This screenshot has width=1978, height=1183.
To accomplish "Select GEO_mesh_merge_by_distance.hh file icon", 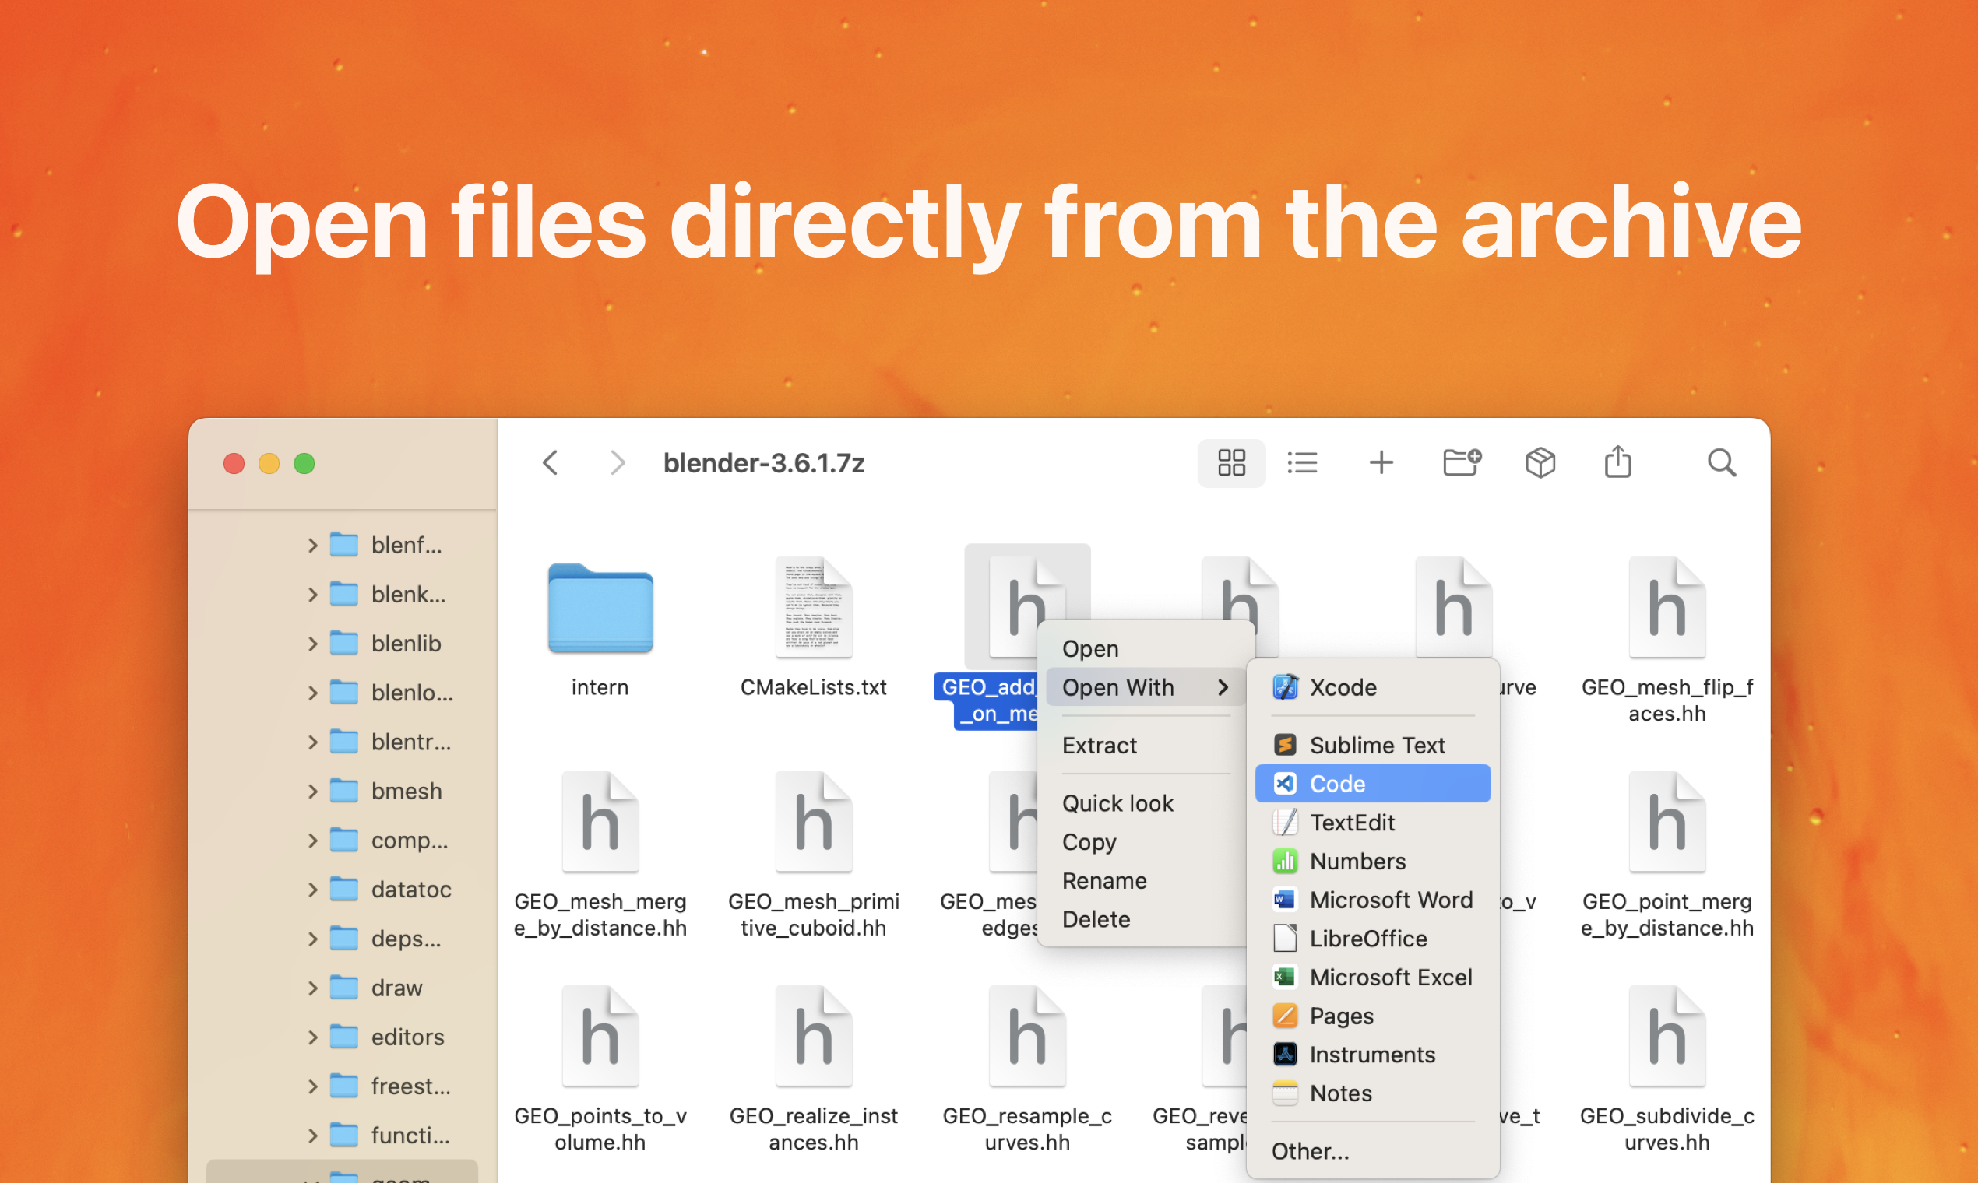I will point(600,822).
